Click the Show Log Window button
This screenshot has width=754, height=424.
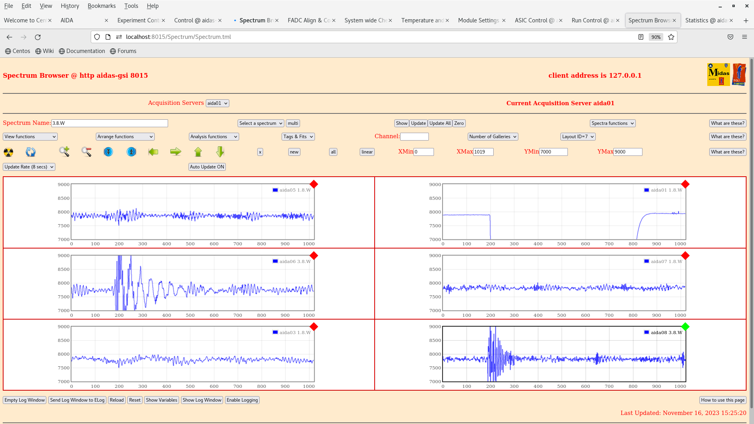click(x=202, y=400)
